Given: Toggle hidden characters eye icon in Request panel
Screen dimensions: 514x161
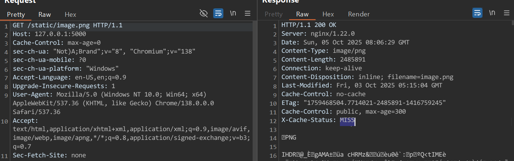Looking at the screenshot, I should [204, 13].
